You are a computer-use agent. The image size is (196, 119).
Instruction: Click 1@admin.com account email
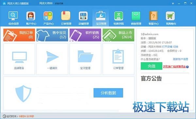(150, 34)
